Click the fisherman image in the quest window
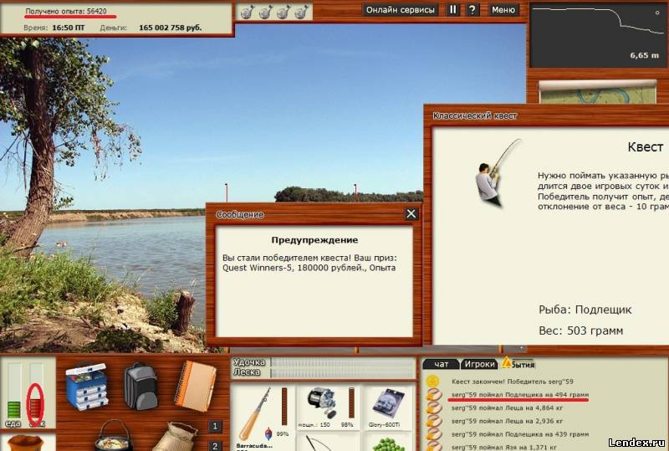Viewport: 669px width, 451px height. click(x=497, y=173)
